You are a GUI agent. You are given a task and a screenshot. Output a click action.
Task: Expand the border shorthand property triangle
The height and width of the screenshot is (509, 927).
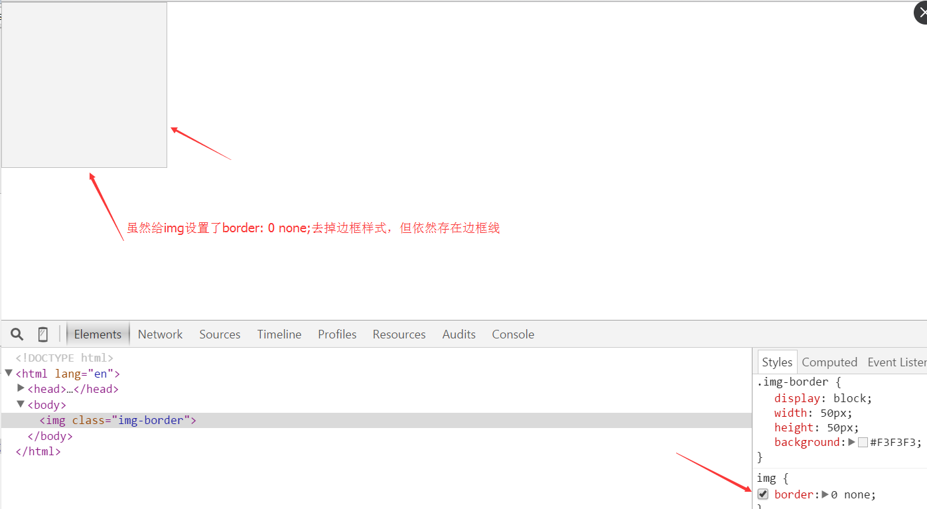825,494
